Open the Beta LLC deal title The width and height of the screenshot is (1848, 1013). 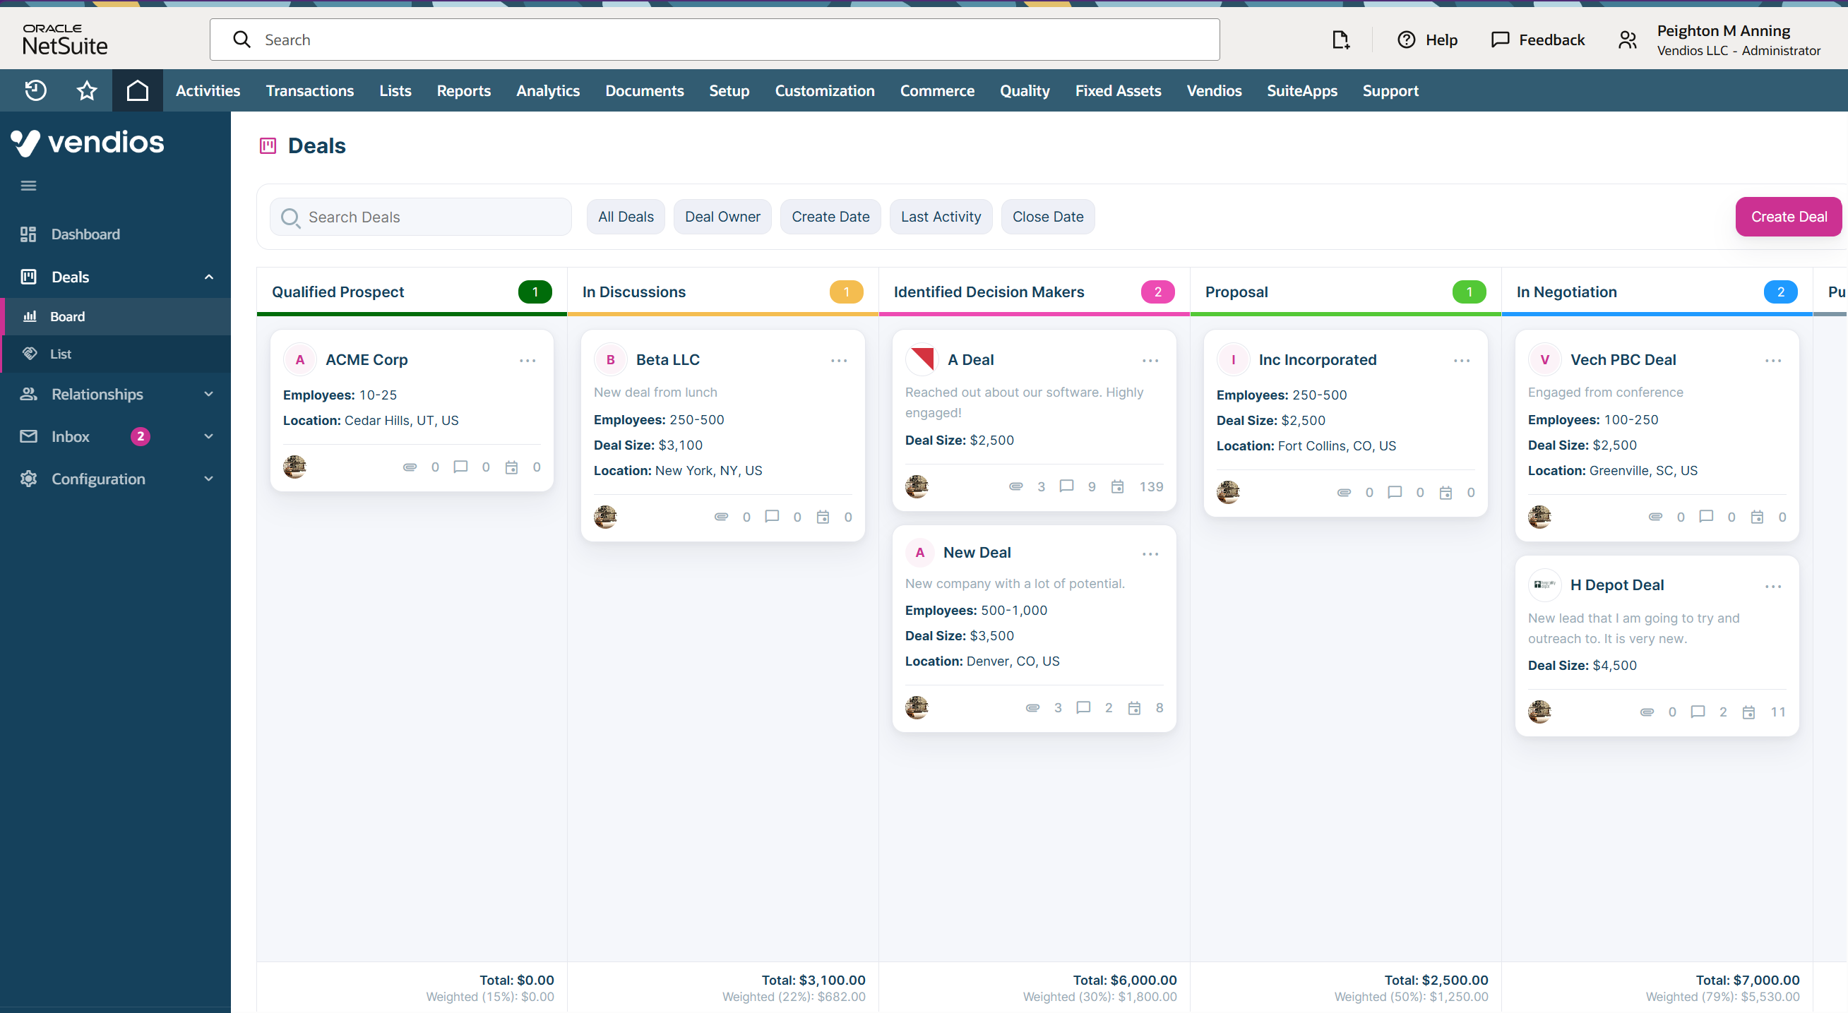click(x=667, y=360)
